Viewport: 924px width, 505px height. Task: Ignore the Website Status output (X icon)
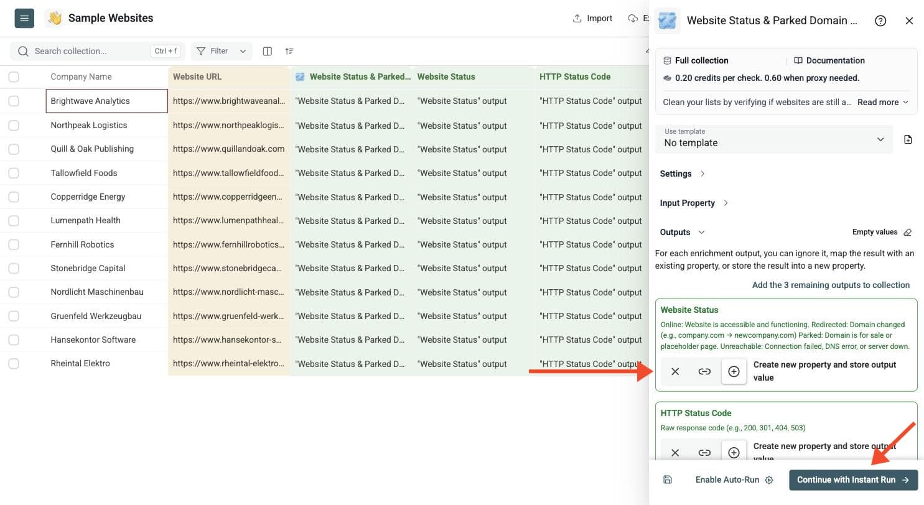tap(675, 371)
